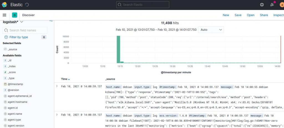Click the _id string type icon
This screenshot has height=128, width=284.
pyautogui.click(x=5, y=60)
